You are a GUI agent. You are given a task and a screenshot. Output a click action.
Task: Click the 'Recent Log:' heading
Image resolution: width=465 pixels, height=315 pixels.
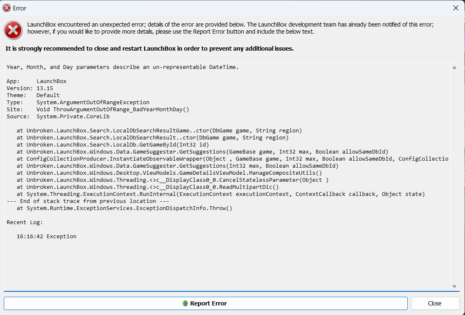coord(24,222)
